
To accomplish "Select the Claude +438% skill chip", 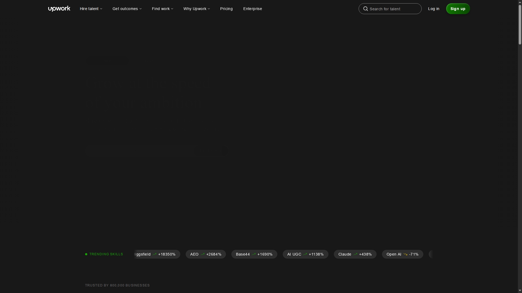I will (355, 254).
